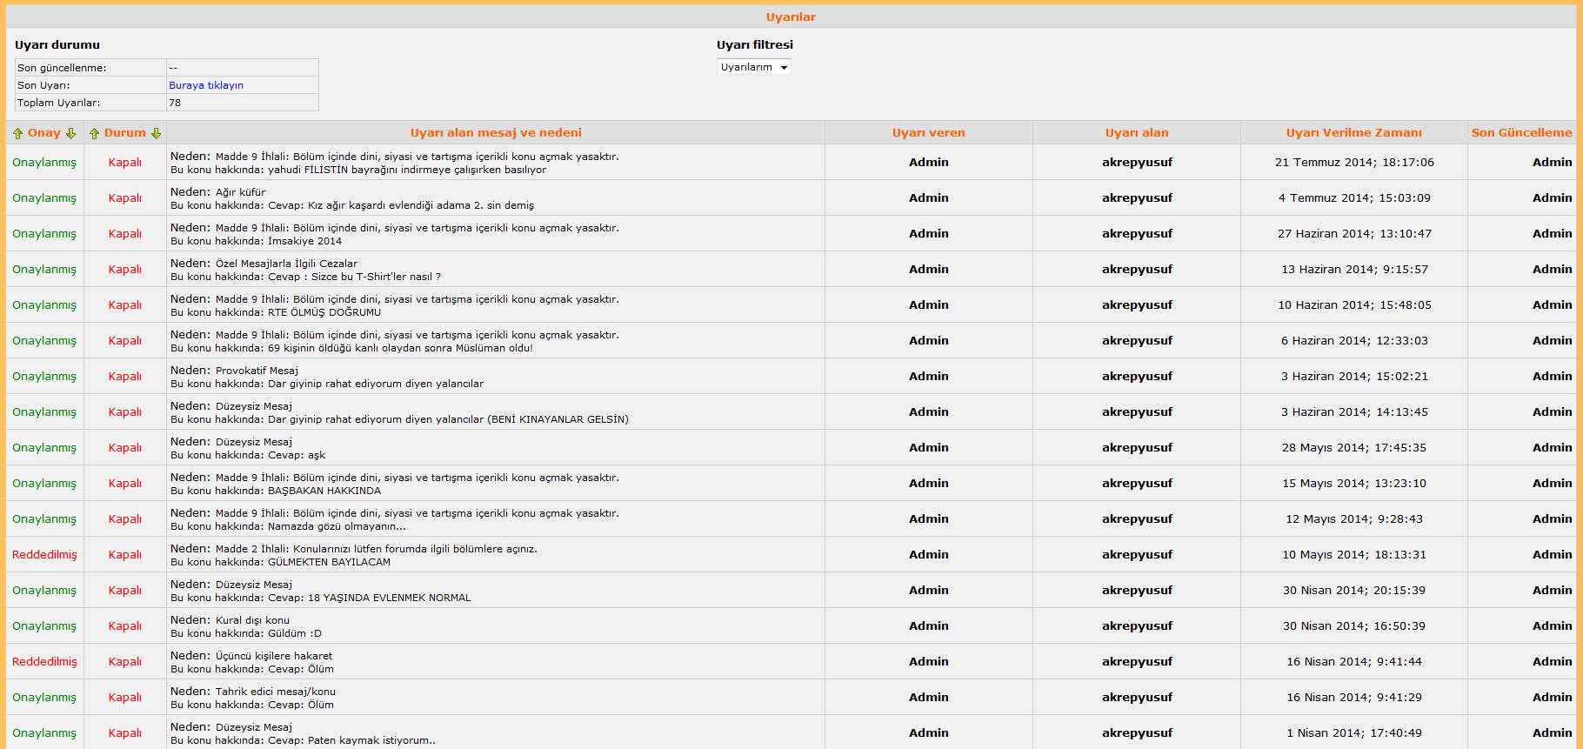Click reason 'Özel Mesajlarla İlgili Cezalar'
The width and height of the screenshot is (1583, 749).
point(286,264)
